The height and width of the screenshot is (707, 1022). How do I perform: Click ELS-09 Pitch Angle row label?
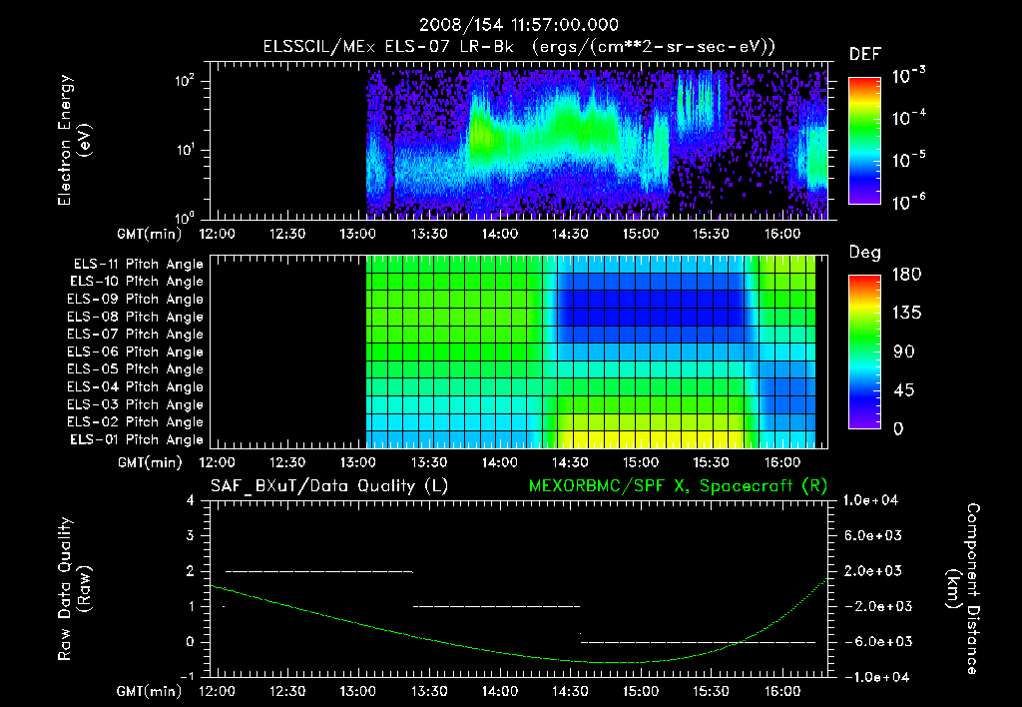tap(135, 300)
